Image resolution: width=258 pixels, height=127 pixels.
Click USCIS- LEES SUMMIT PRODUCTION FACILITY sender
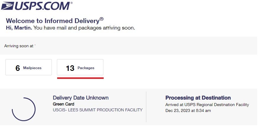click(x=97, y=110)
